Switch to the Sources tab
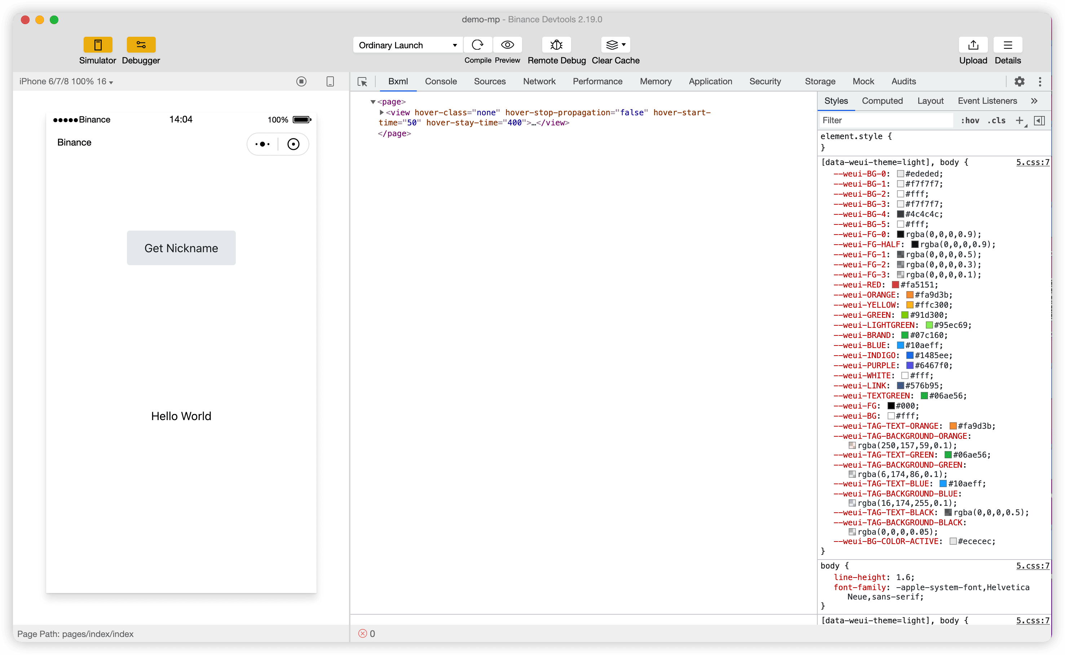This screenshot has width=1065, height=655. click(x=490, y=81)
